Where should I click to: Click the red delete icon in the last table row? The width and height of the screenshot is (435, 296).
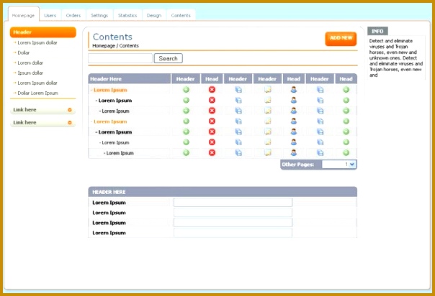[x=212, y=152]
